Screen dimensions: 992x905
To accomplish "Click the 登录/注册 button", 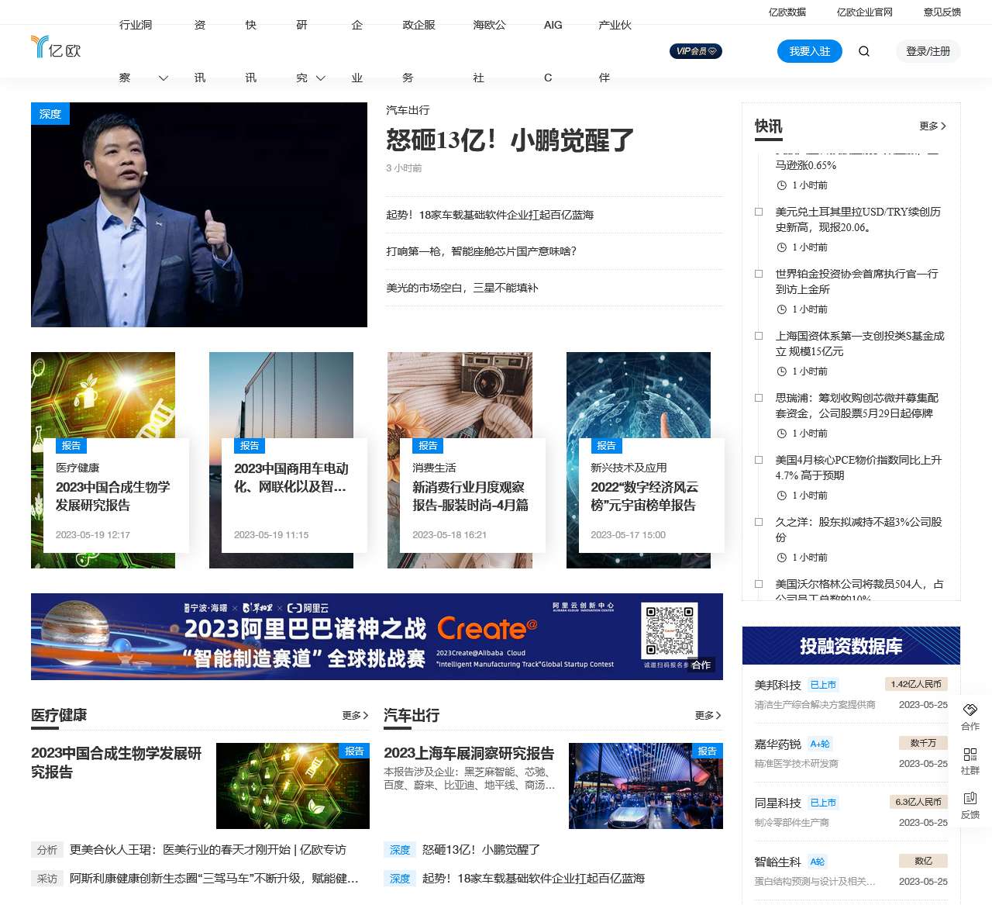I will [928, 51].
